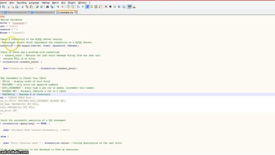This screenshot has height=155, width=275.
Task: Click the if ($connection->connect_error) line
Action: [21, 62]
